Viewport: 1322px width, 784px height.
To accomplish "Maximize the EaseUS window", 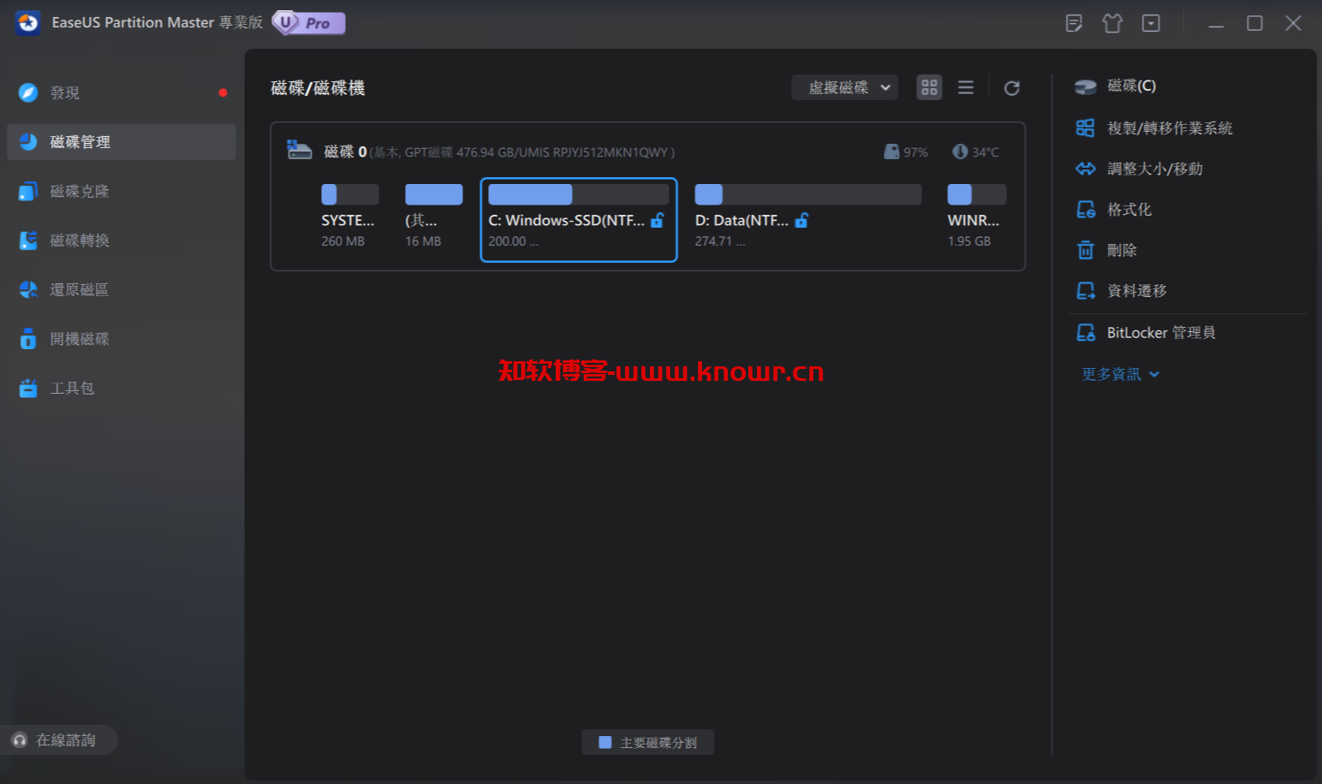I will click(1254, 23).
